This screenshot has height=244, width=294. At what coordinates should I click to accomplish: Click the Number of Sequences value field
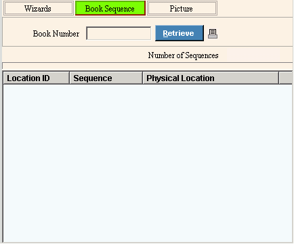click(x=253, y=55)
